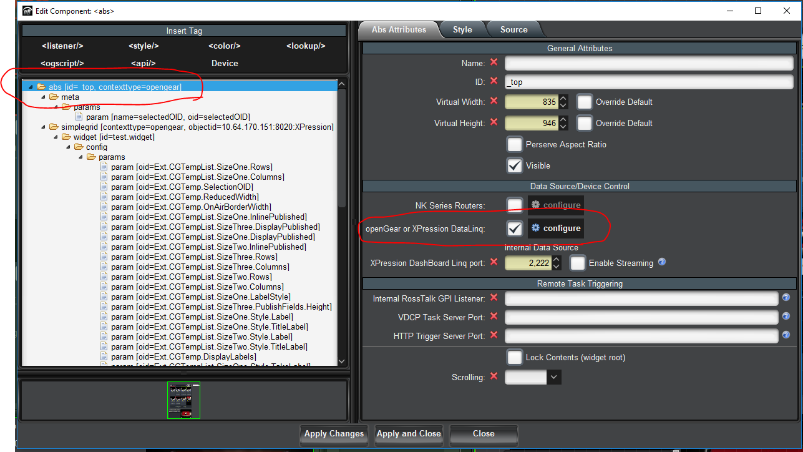The width and height of the screenshot is (803, 452).
Task: Insert an <ogscript/> tag
Action: (x=62, y=63)
